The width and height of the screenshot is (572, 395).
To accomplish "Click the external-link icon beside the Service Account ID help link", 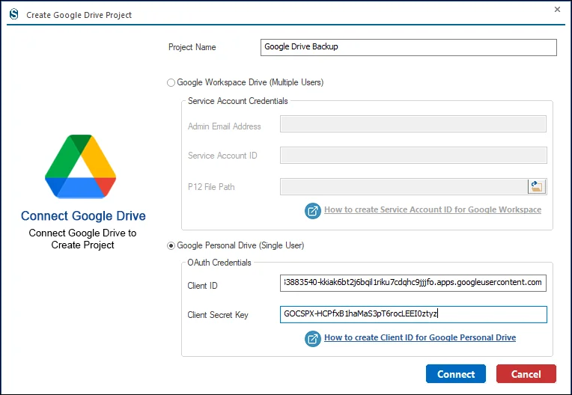I will tap(313, 211).
